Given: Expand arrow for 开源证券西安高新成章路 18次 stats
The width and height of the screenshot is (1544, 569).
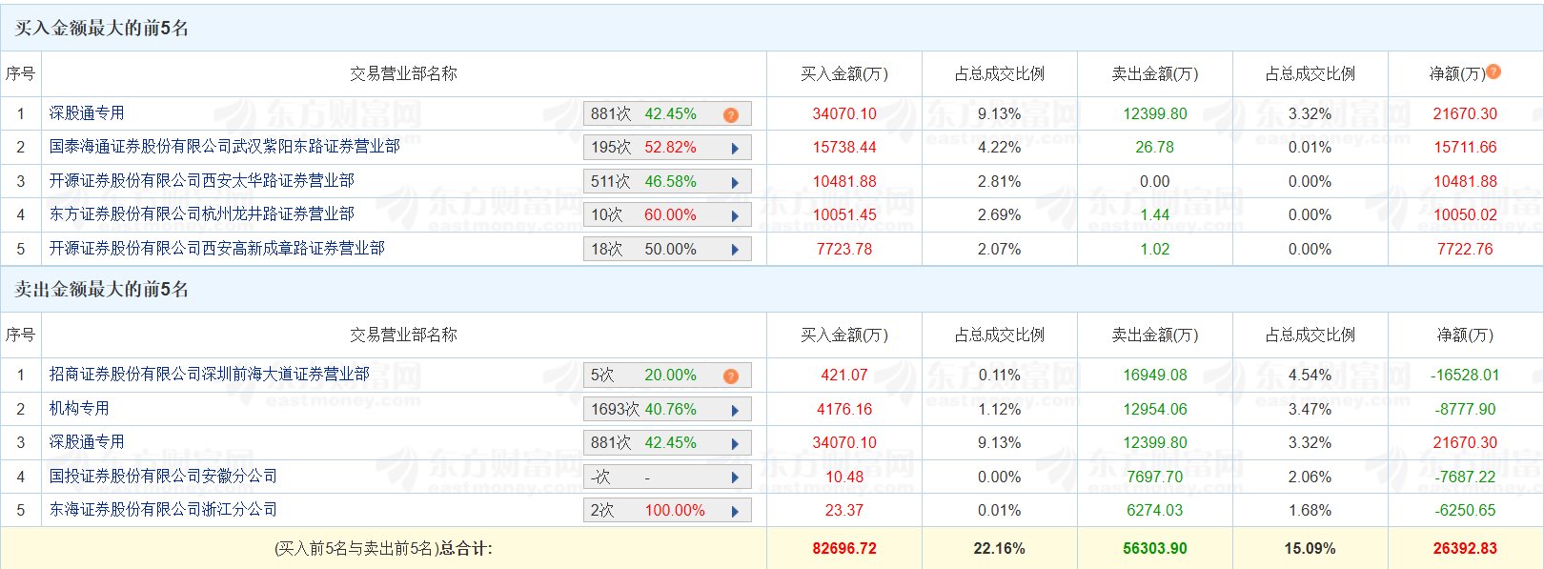Looking at the screenshot, I should (735, 250).
